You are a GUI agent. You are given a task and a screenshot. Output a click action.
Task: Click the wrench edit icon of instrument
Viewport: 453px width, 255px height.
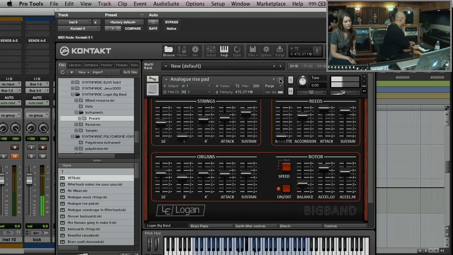point(152,79)
